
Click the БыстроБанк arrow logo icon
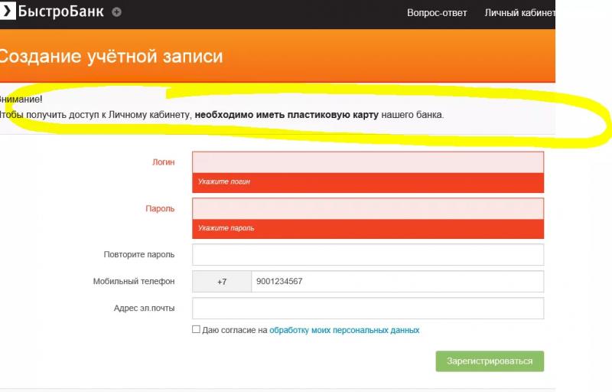8,12
